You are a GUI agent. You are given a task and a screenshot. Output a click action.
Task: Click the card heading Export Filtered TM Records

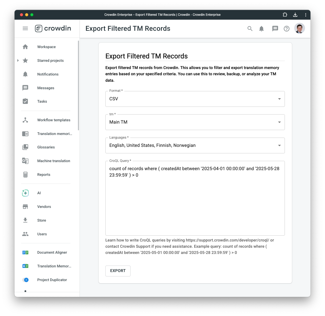pyautogui.click(x=147, y=56)
